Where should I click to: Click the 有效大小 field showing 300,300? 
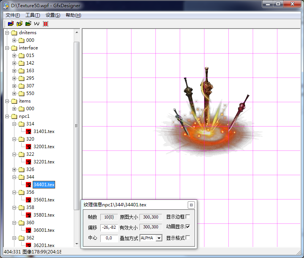(150, 227)
